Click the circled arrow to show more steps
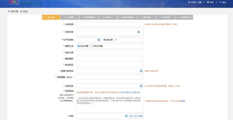This screenshot has width=233, height=120. (191, 17)
